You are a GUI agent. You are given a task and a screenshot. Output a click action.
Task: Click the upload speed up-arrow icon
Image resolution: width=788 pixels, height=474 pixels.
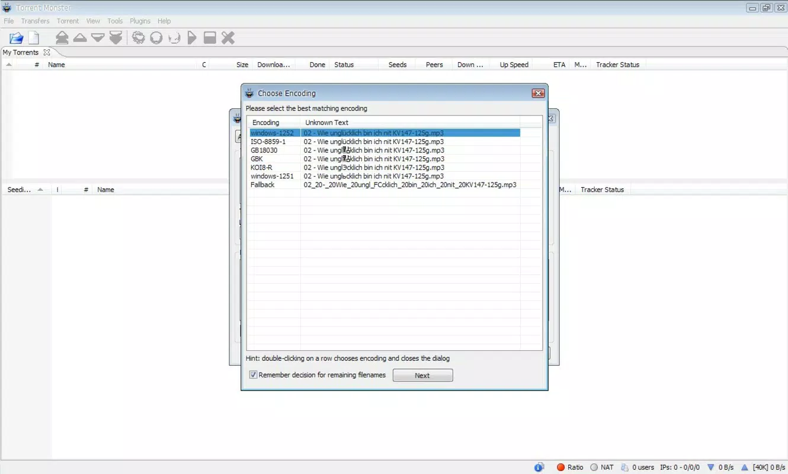click(x=745, y=467)
